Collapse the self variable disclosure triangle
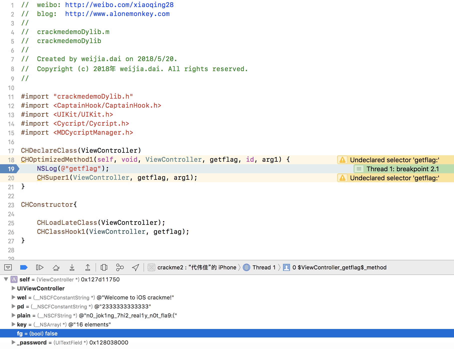 pos(6,279)
